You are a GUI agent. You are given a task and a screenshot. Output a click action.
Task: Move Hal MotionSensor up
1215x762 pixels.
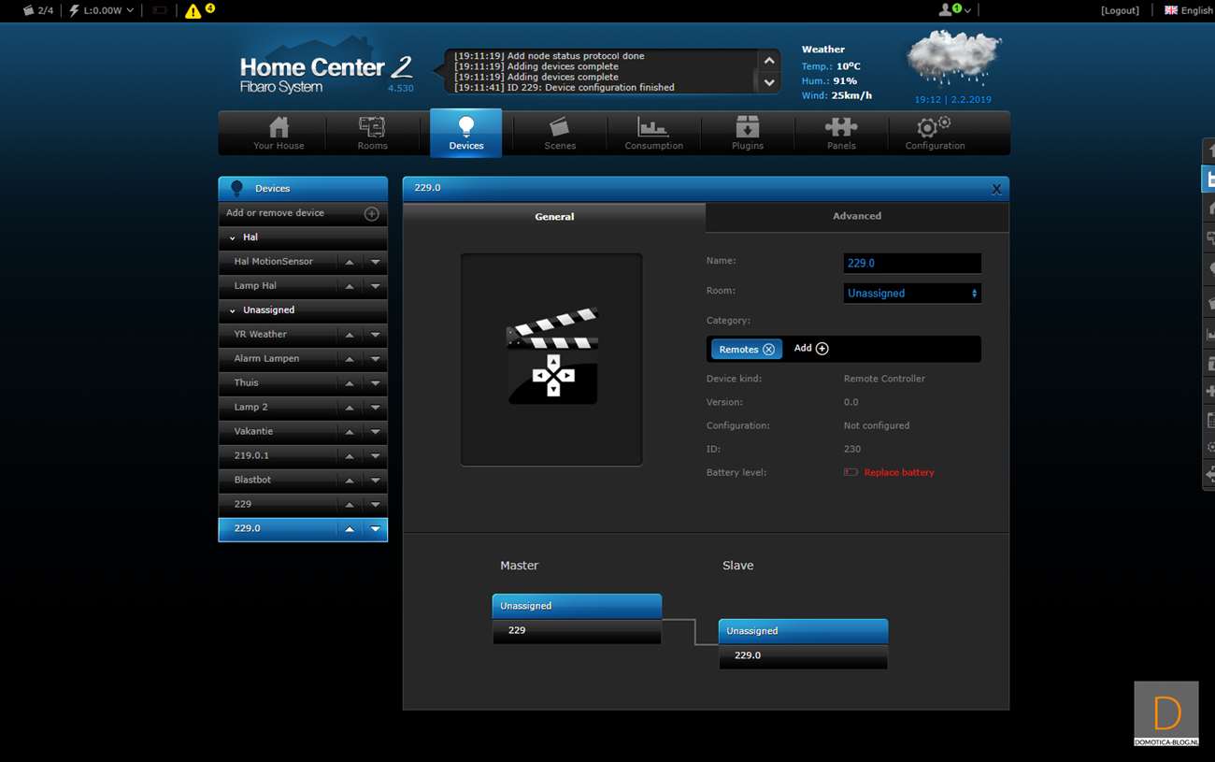coord(350,262)
